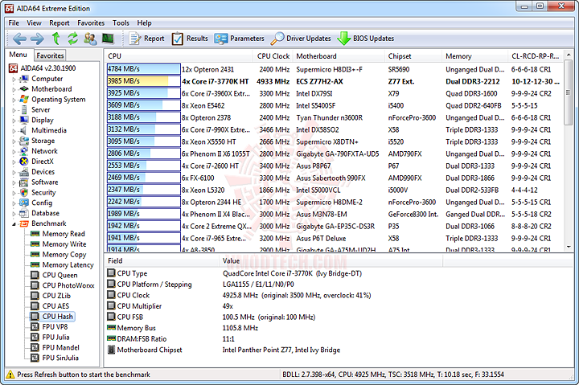The image size is (579, 385).
Task: Switch to the Favorites tab in the sidebar
Action: (50, 55)
